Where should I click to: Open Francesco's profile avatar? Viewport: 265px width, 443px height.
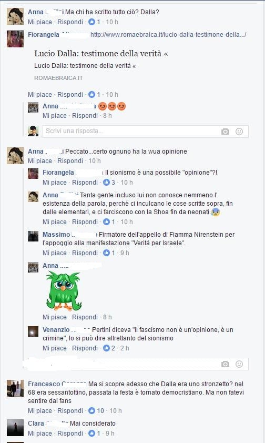click(15, 388)
